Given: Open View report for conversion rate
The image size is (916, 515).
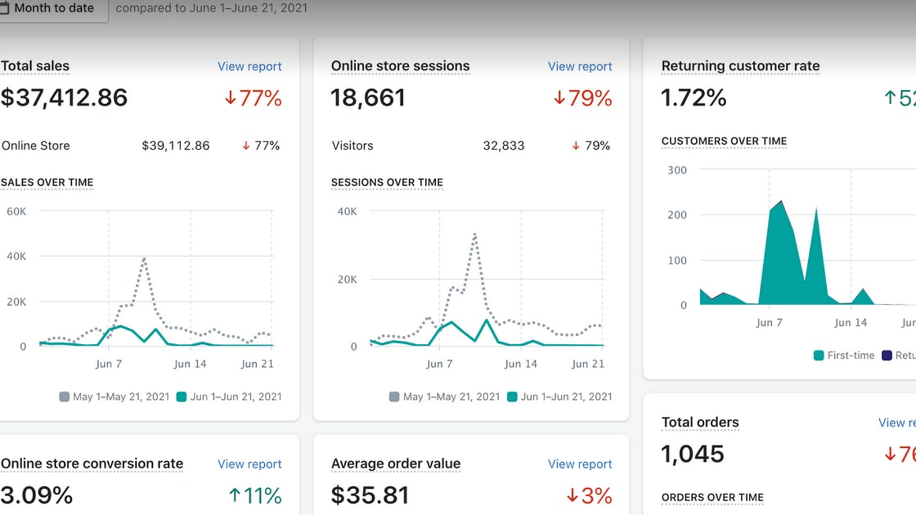Looking at the screenshot, I should pos(249,464).
